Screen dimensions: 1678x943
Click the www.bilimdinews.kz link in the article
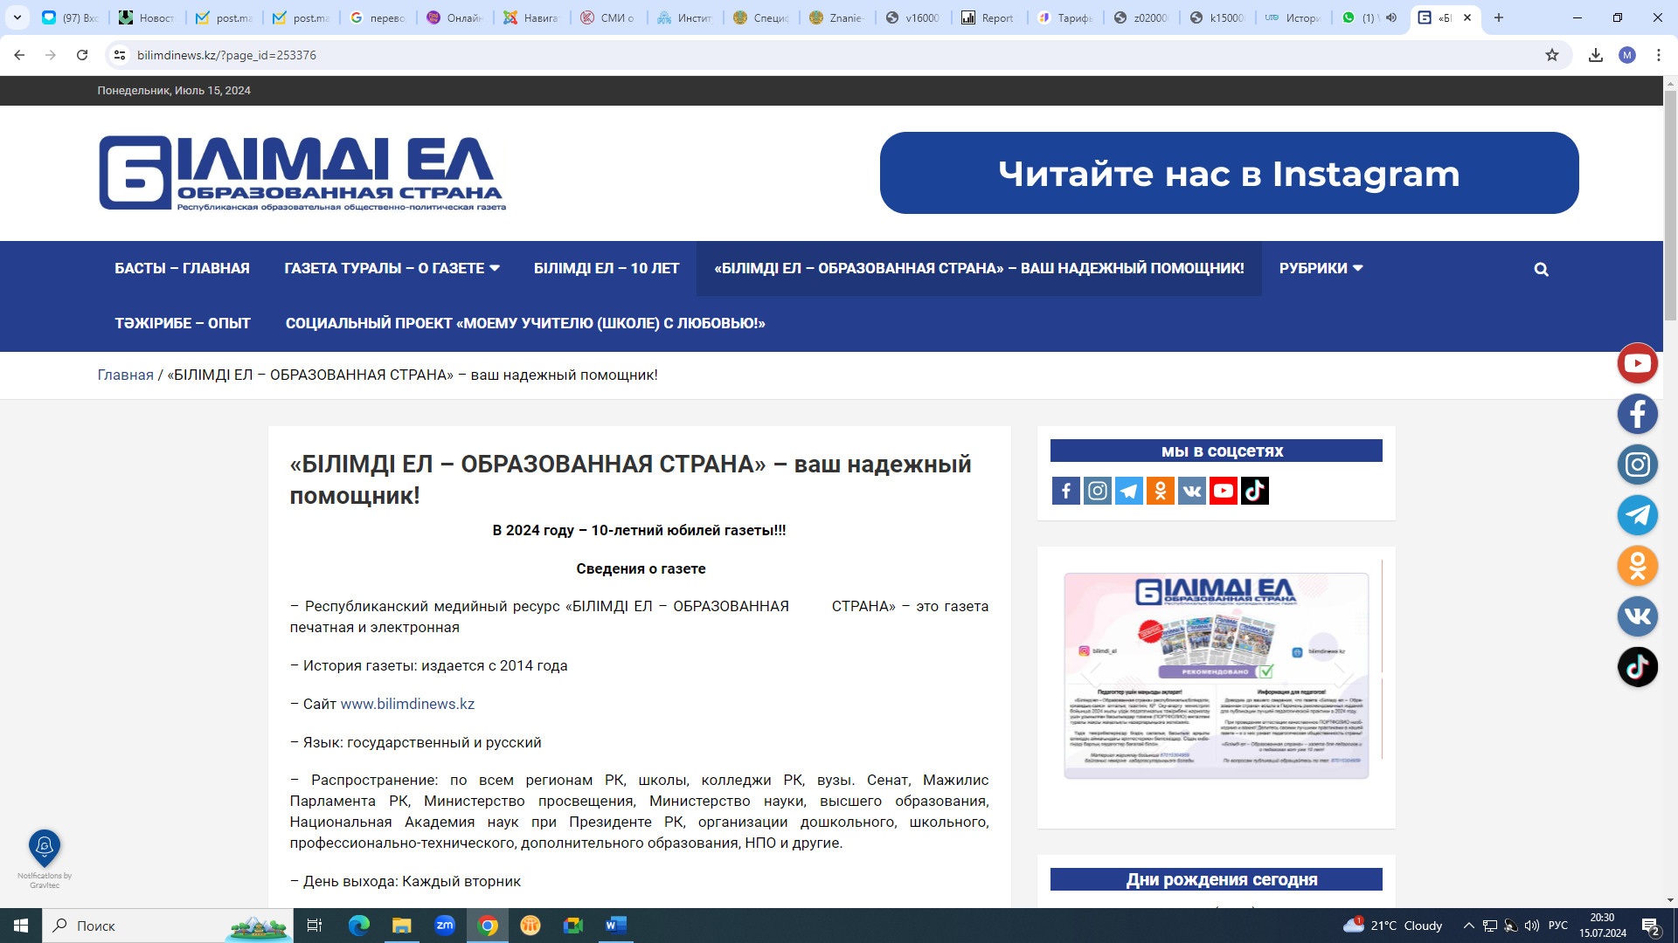pyautogui.click(x=407, y=704)
